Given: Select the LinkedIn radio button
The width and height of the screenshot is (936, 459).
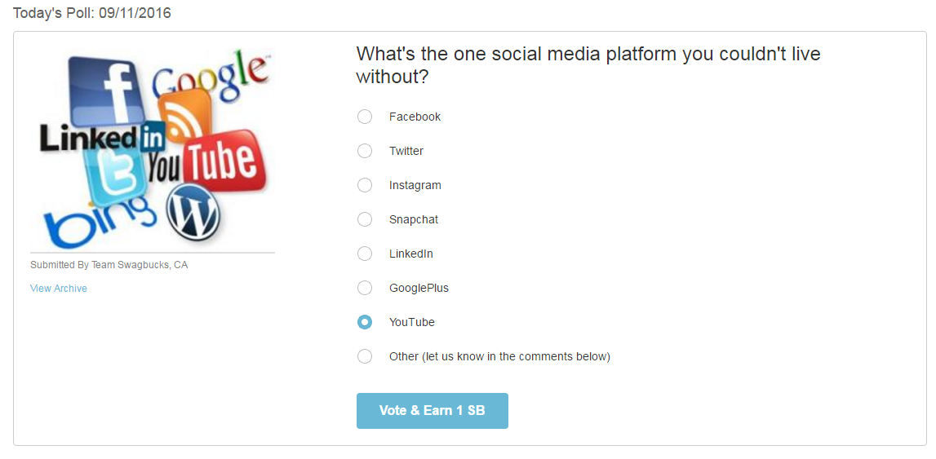Looking at the screenshot, I should point(365,254).
